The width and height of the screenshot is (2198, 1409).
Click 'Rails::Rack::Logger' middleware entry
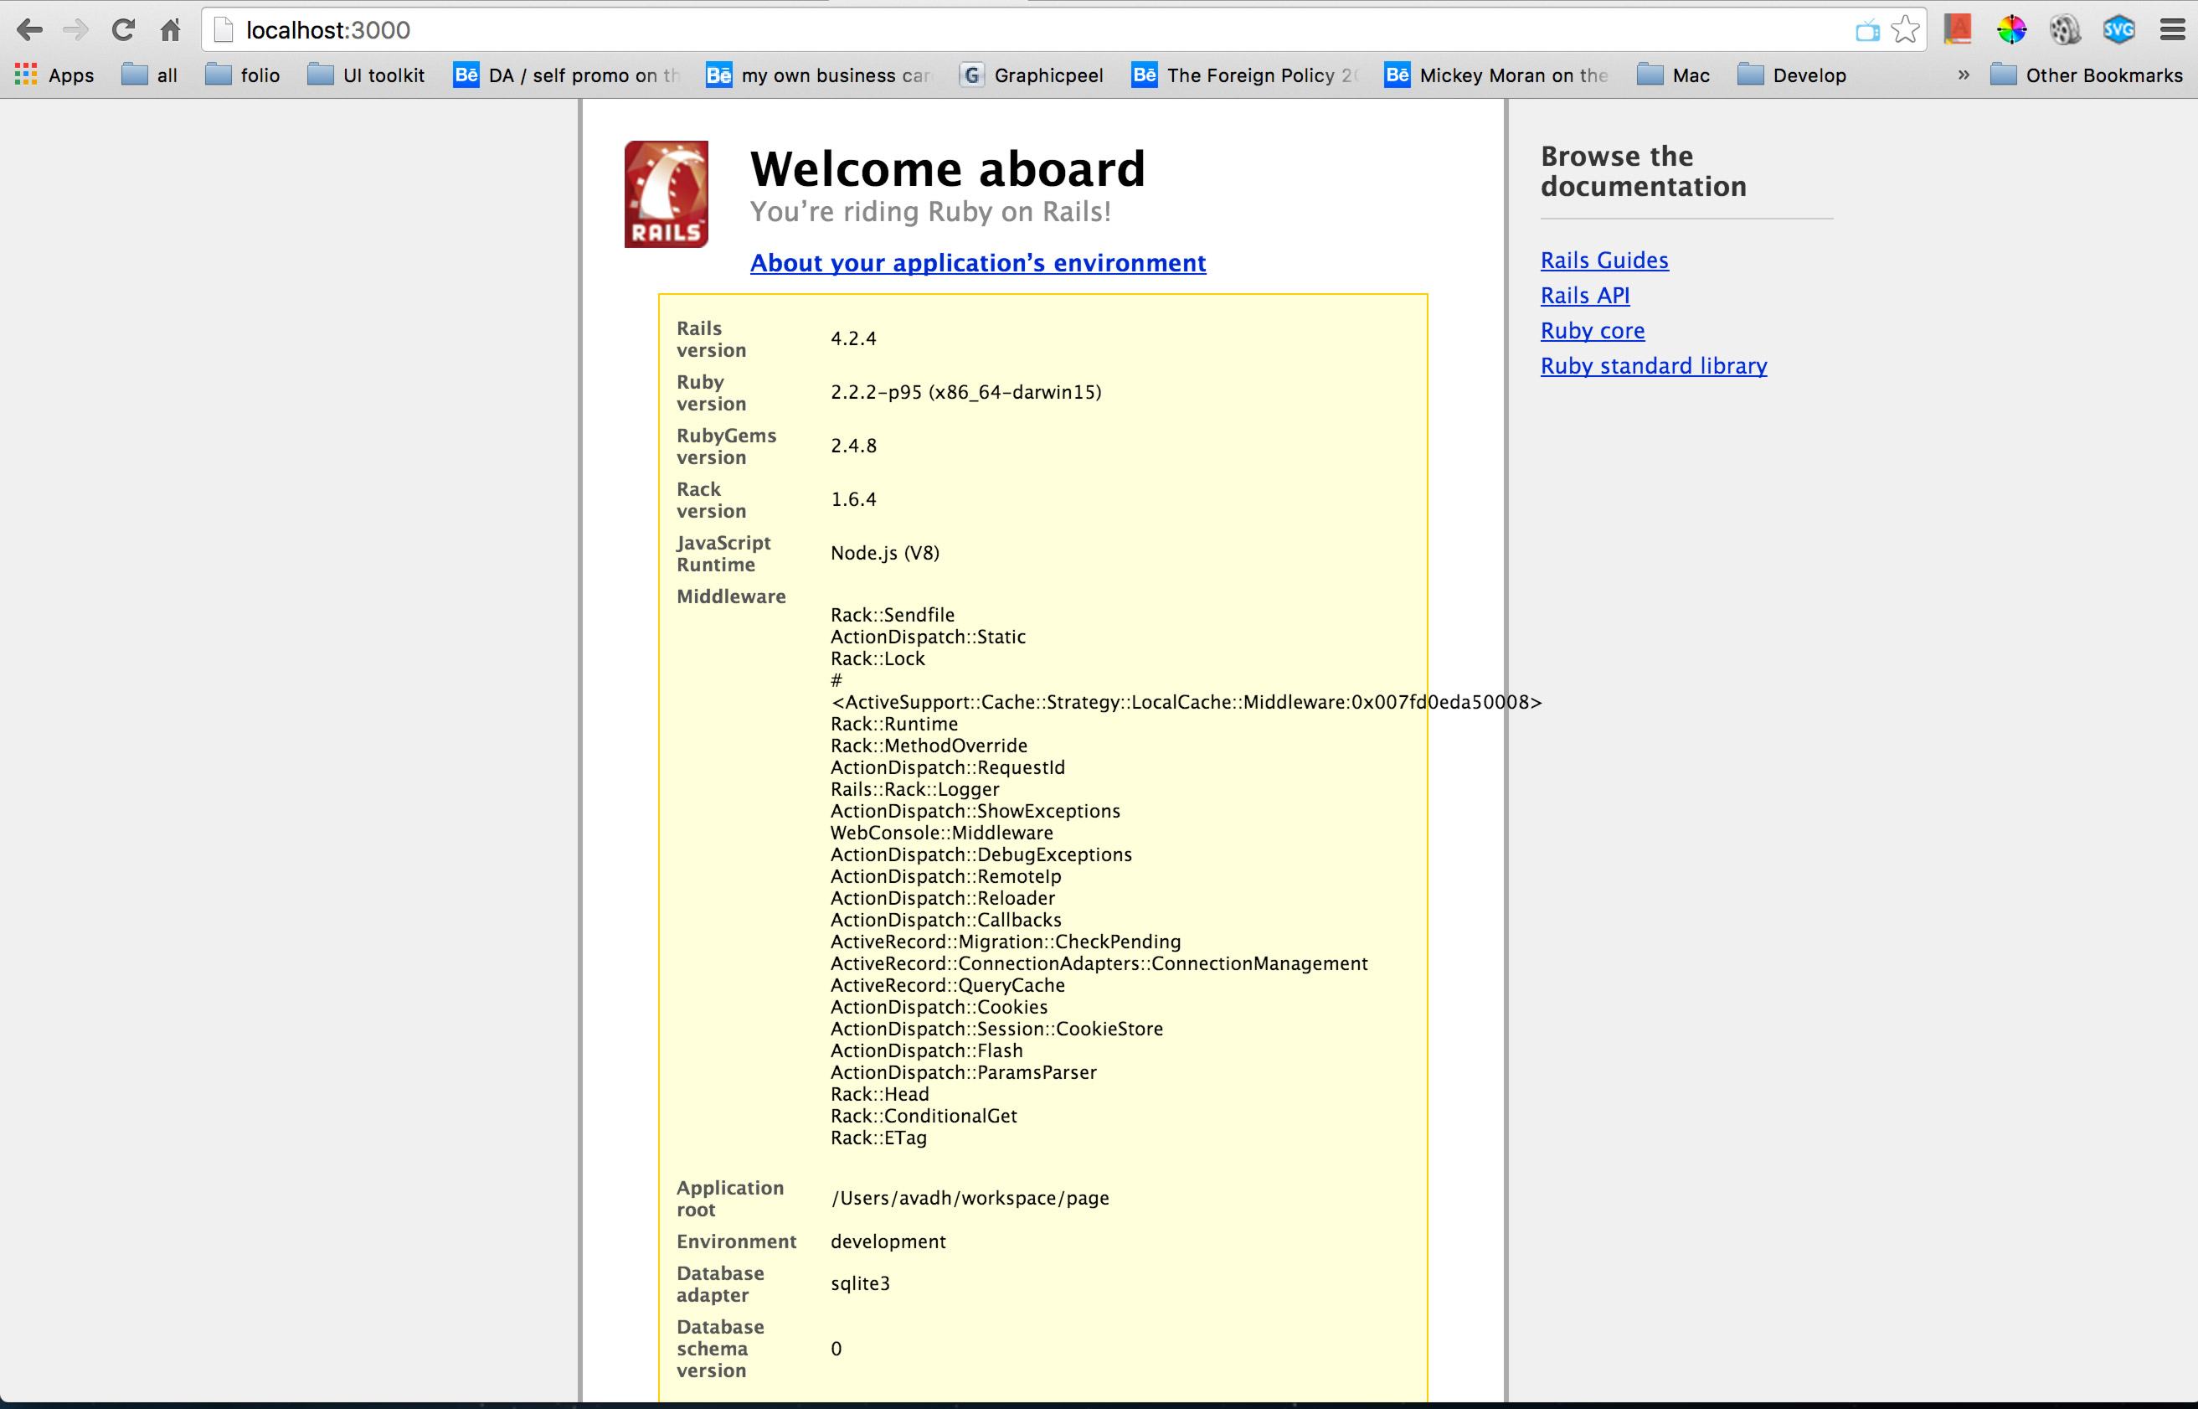[914, 790]
